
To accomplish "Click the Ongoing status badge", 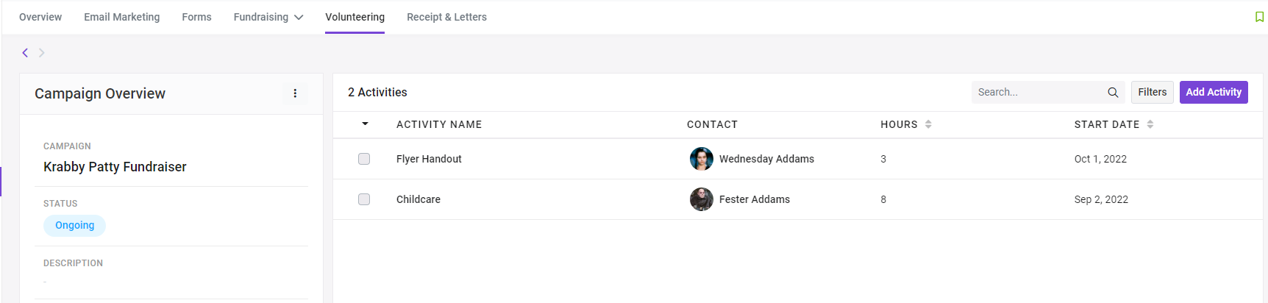I will 75,225.
